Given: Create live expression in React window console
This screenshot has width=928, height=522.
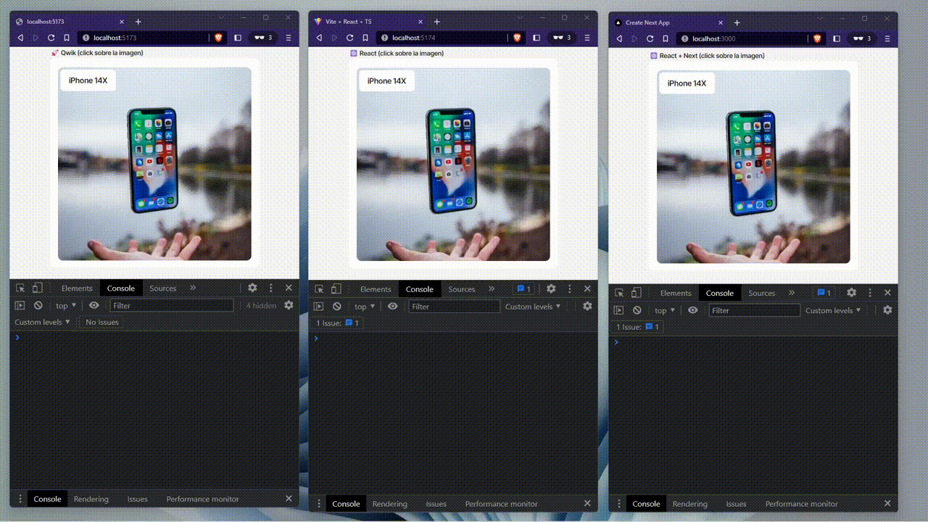Looking at the screenshot, I should coord(393,307).
